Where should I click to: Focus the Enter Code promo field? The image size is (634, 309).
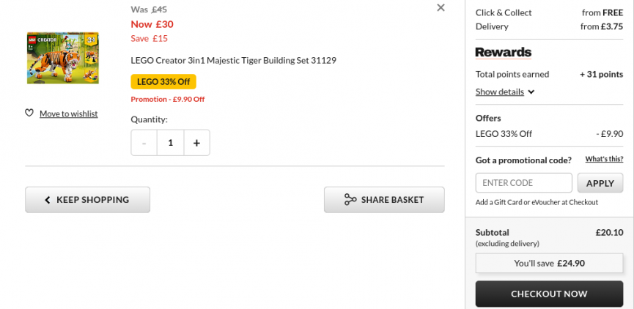pos(523,183)
